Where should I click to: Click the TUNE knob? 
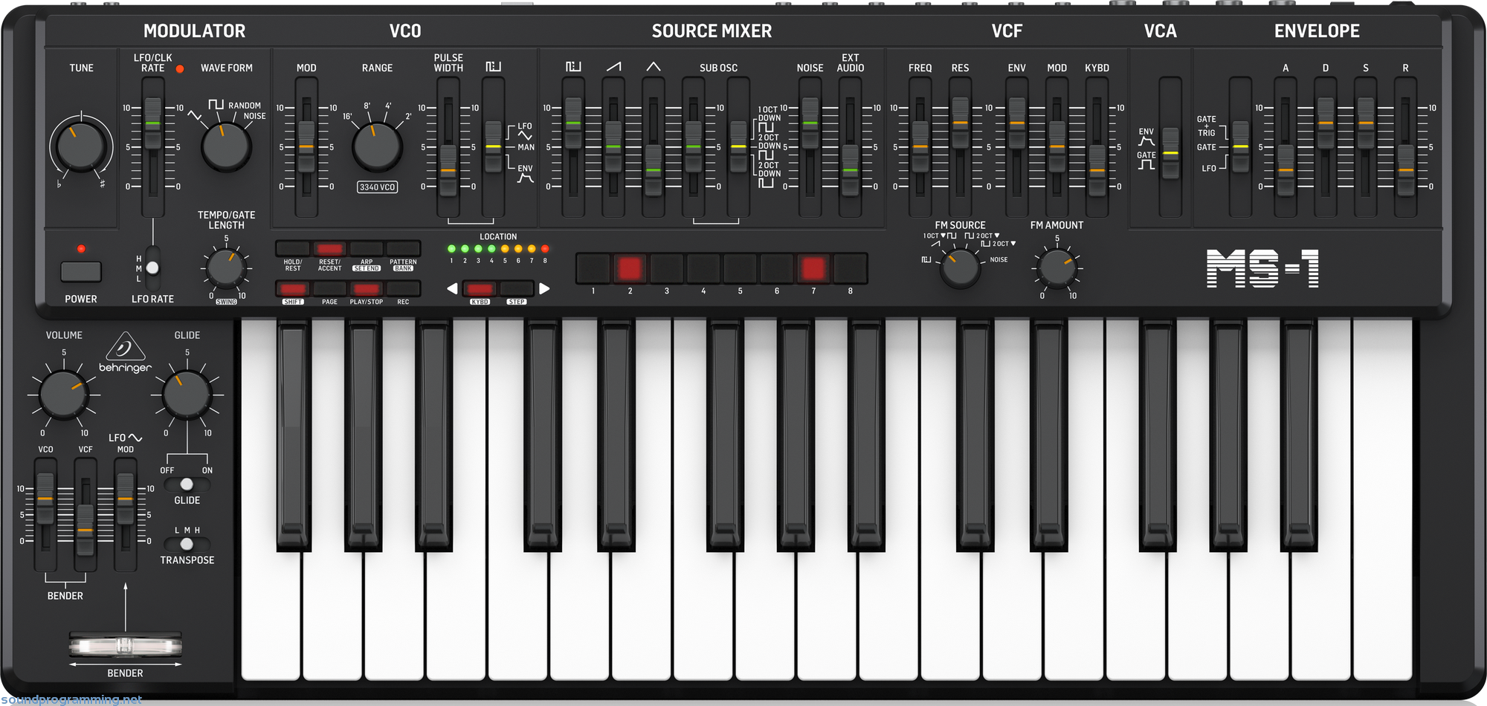click(x=80, y=145)
